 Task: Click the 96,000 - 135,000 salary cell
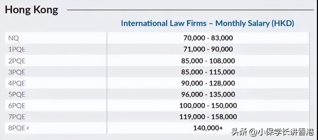pos(208,94)
